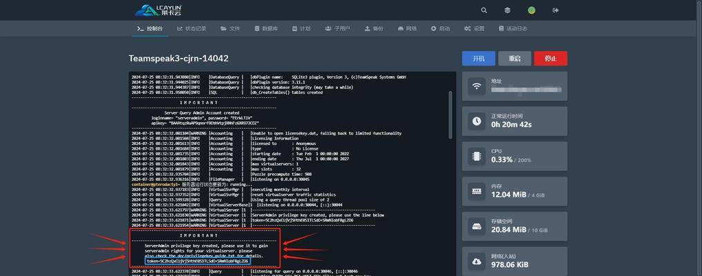Click the apikey line in console
The height and width of the screenshot is (276, 702).
click(205, 123)
